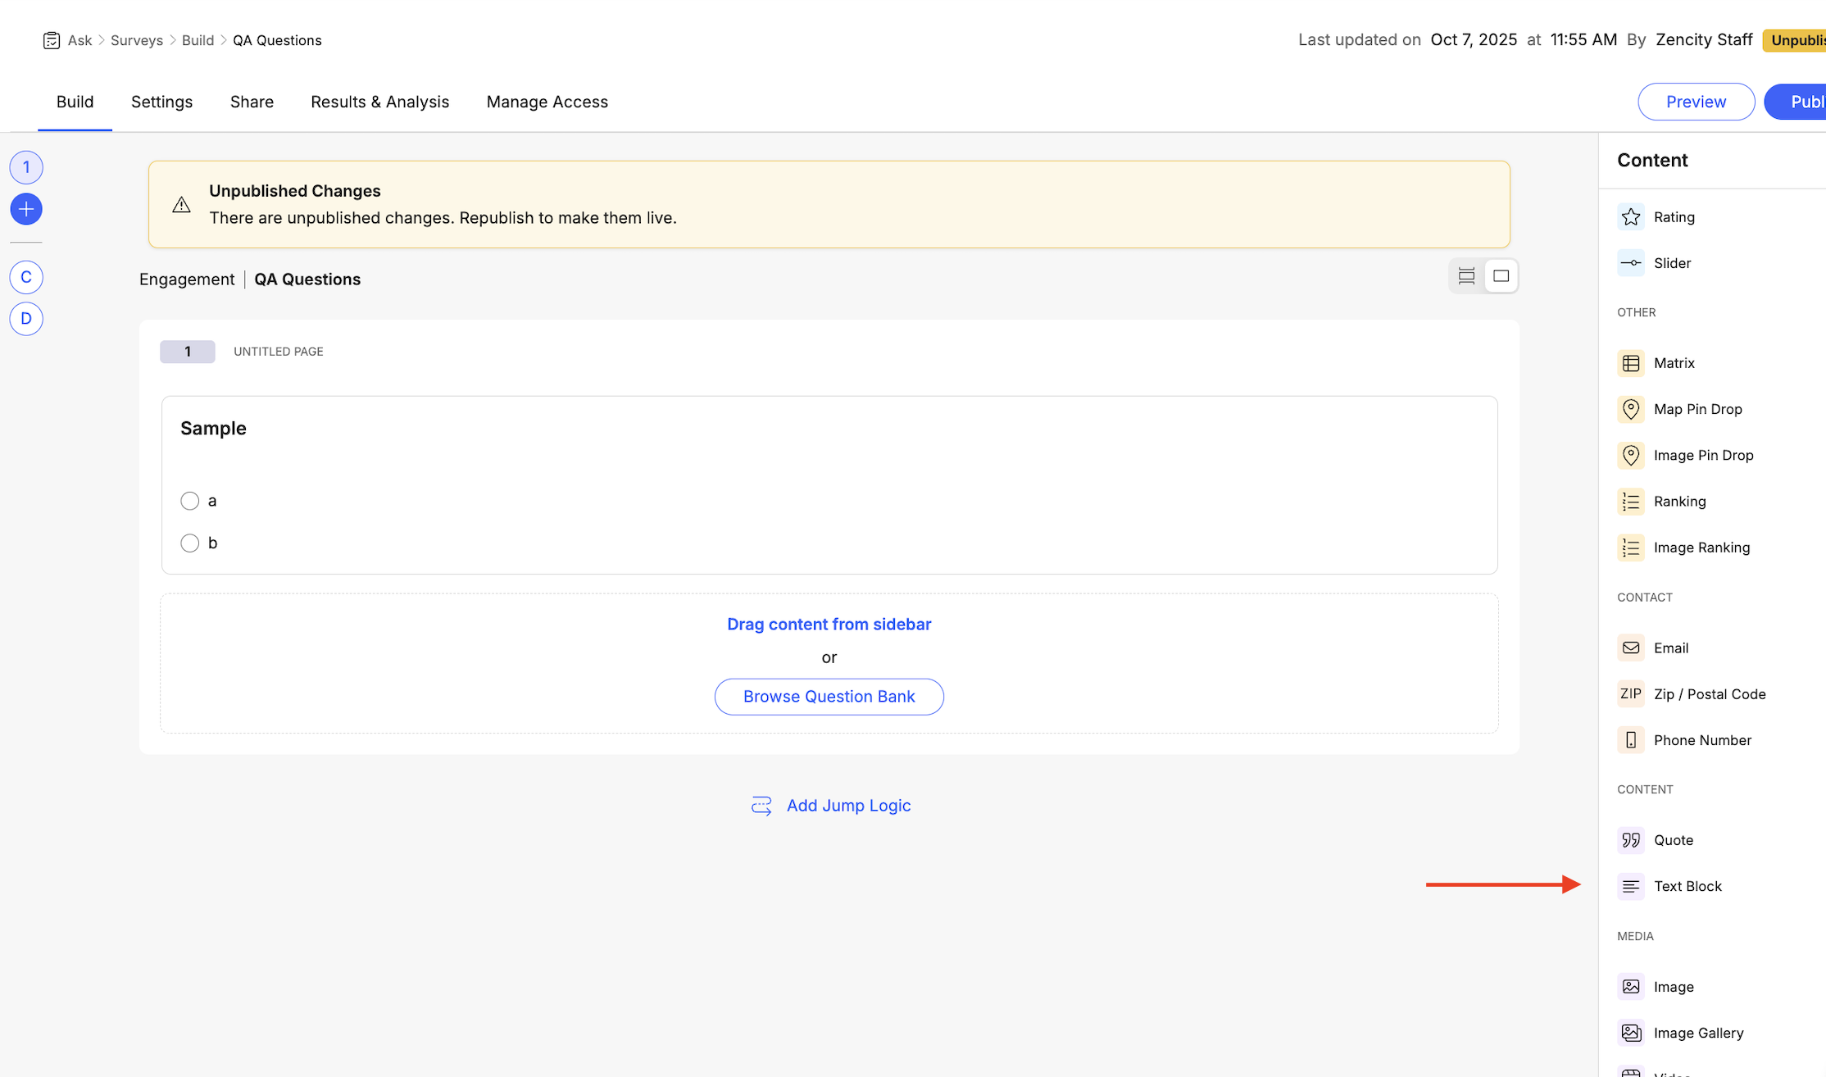Select radio option a
Image resolution: width=1826 pixels, height=1077 pixels.
tap(189, 501)
